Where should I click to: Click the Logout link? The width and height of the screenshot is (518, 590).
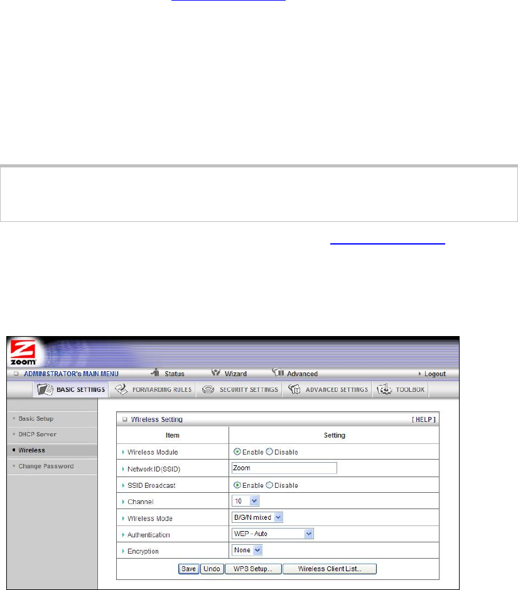coord(434,374)
